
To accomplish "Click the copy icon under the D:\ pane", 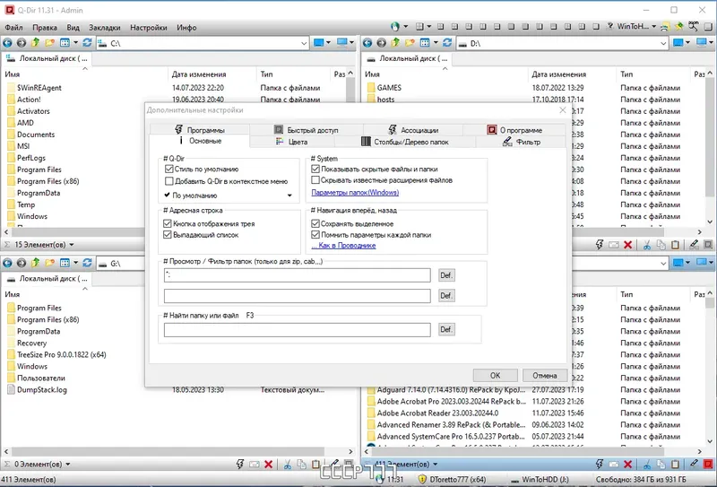I will (661, 245).
